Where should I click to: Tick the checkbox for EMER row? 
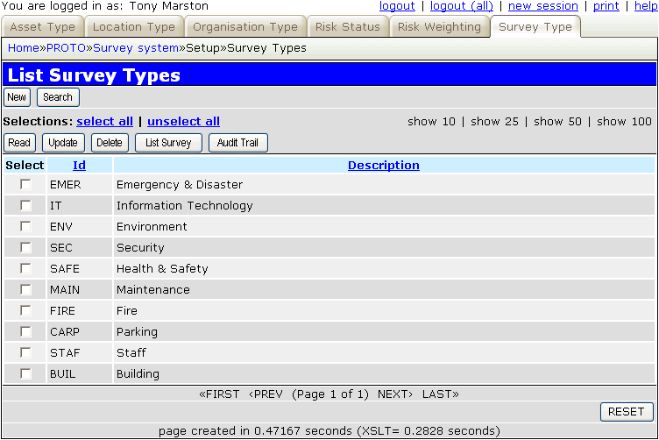pyautogui.click(x=25, y=184)
